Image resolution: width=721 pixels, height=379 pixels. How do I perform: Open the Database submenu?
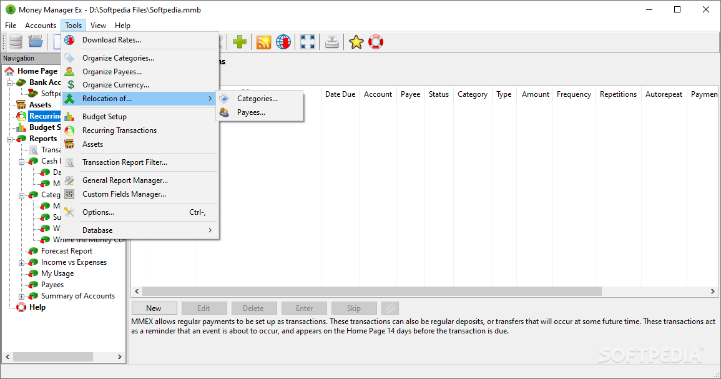(140, 230)
